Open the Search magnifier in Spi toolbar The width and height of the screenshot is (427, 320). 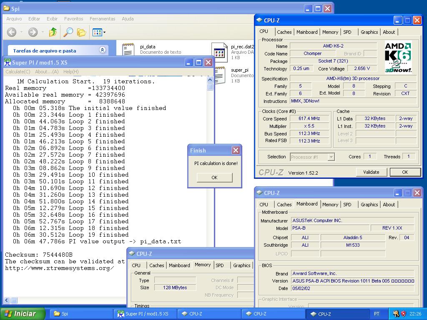tap(68, 32)
